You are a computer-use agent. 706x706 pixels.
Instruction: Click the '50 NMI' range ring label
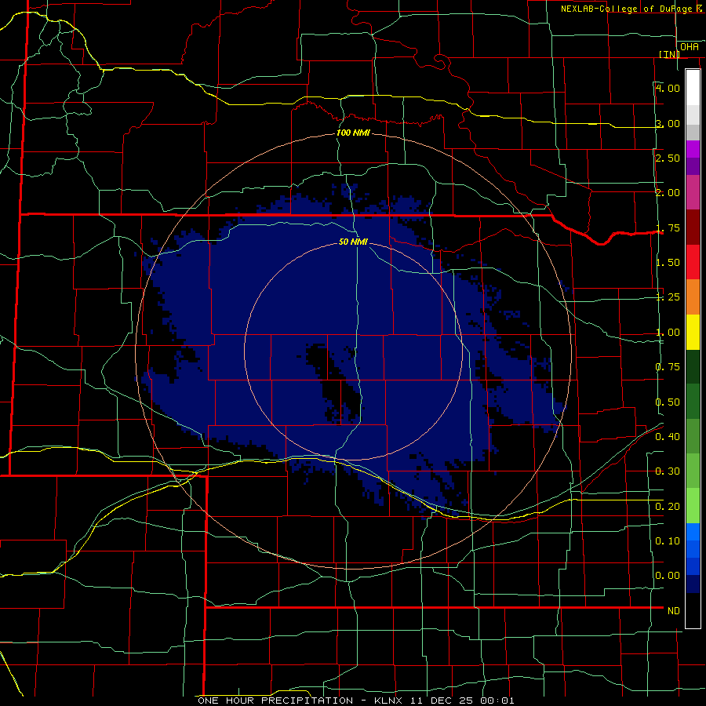354,242
